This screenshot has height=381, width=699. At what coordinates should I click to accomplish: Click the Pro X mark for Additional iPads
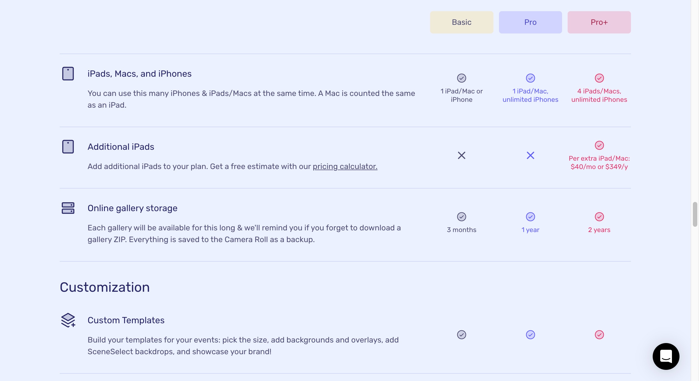pos(531,155)
